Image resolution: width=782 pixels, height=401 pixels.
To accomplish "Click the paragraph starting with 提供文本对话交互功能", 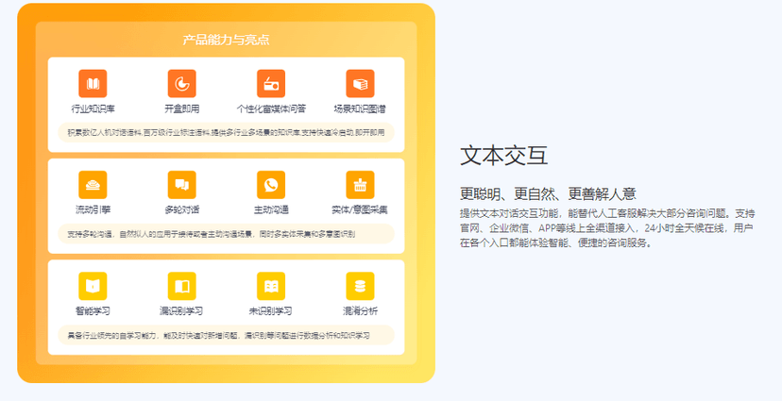I will tap(607, 228).
